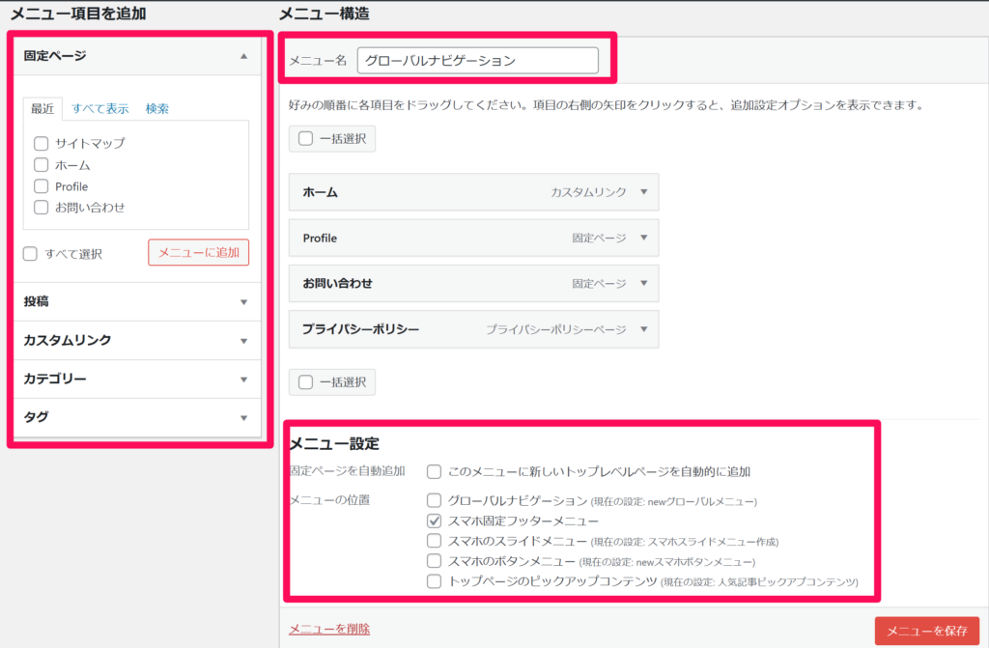Check the サイトマップ page checkbox
989x648 pixels.
(x=42, y=143)
